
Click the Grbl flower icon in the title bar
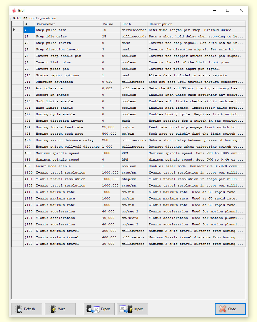14,10
